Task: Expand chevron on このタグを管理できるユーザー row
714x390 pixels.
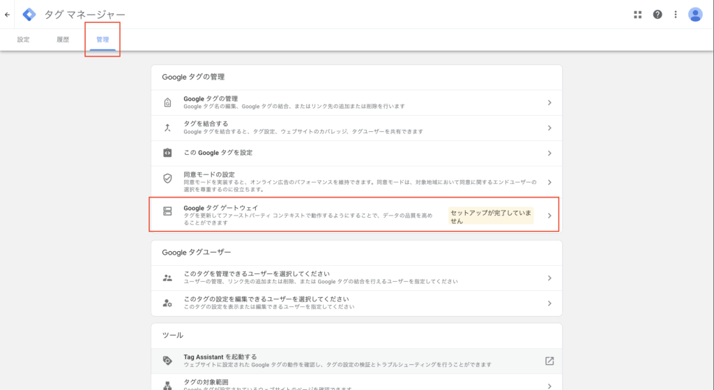Action: 549,278
